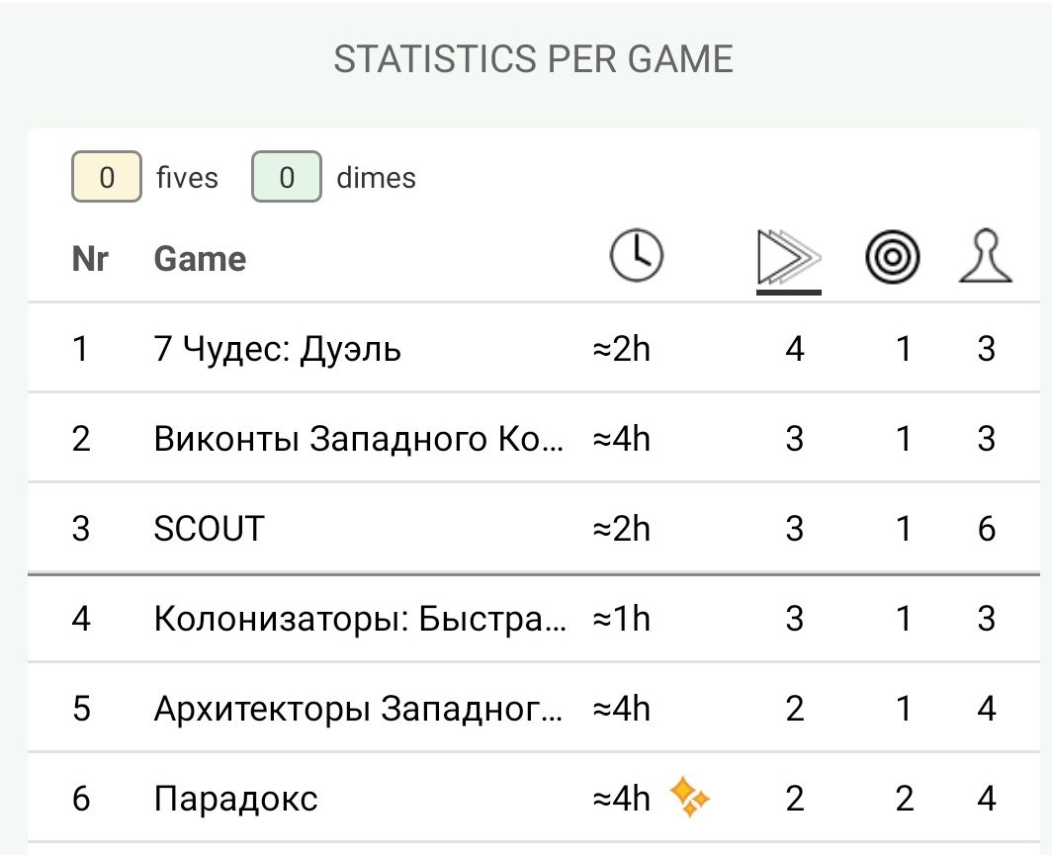Open Виконты Западного Ко… game entry

point(360,439)
